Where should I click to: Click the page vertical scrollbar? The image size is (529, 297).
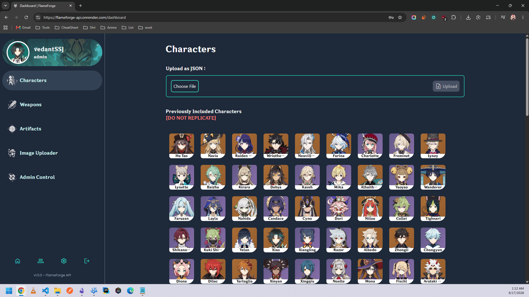(527, 78)
